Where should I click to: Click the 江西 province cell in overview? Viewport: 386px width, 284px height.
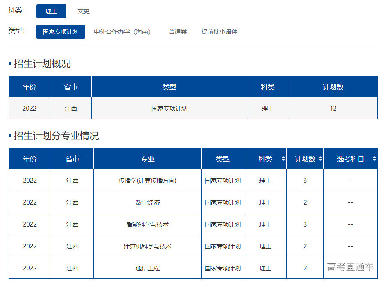70,109
